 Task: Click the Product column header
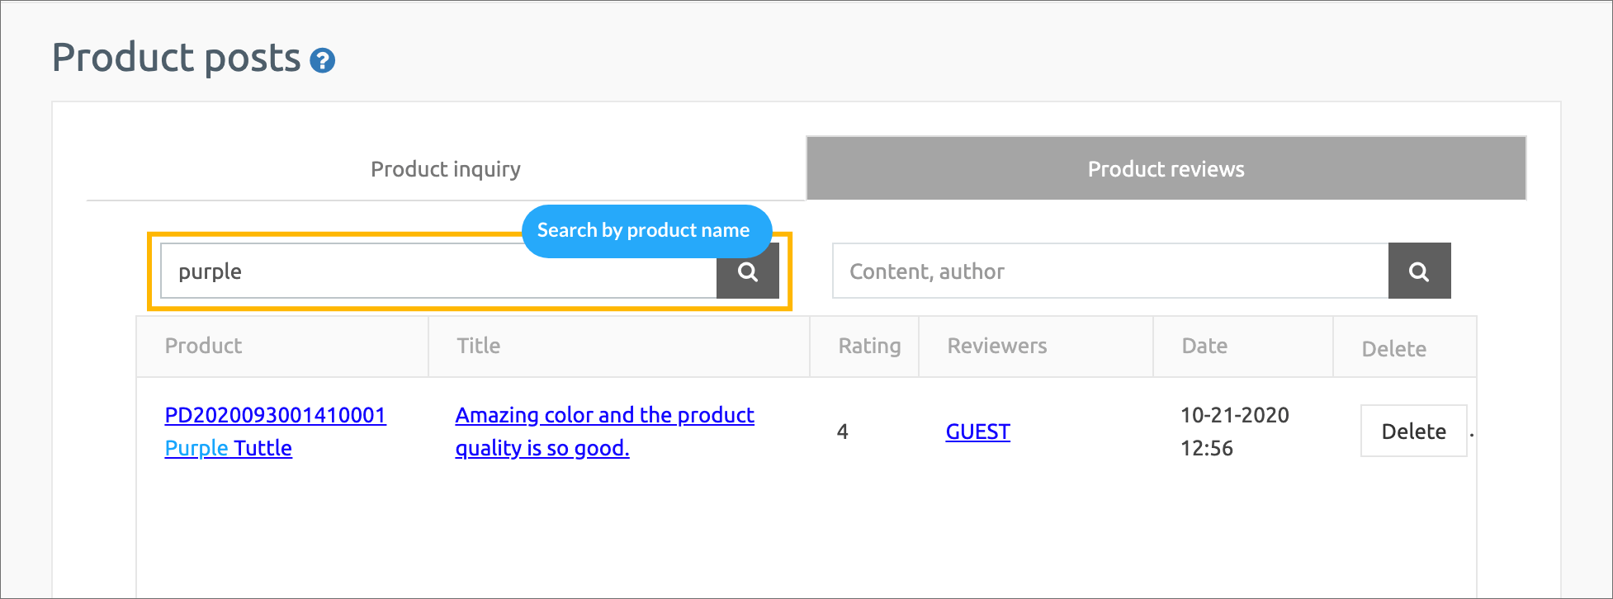click(203, 346)
